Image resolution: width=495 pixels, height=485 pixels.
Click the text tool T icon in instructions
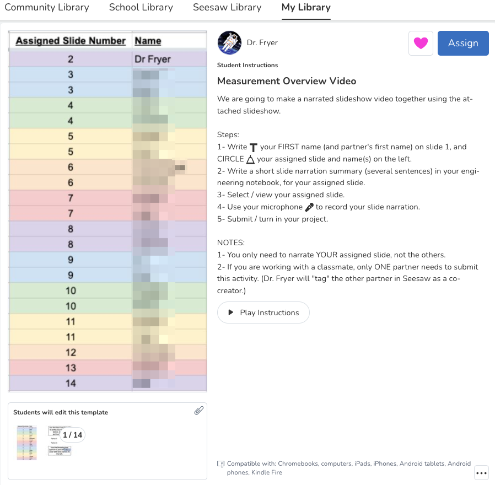tap(254, 147)
